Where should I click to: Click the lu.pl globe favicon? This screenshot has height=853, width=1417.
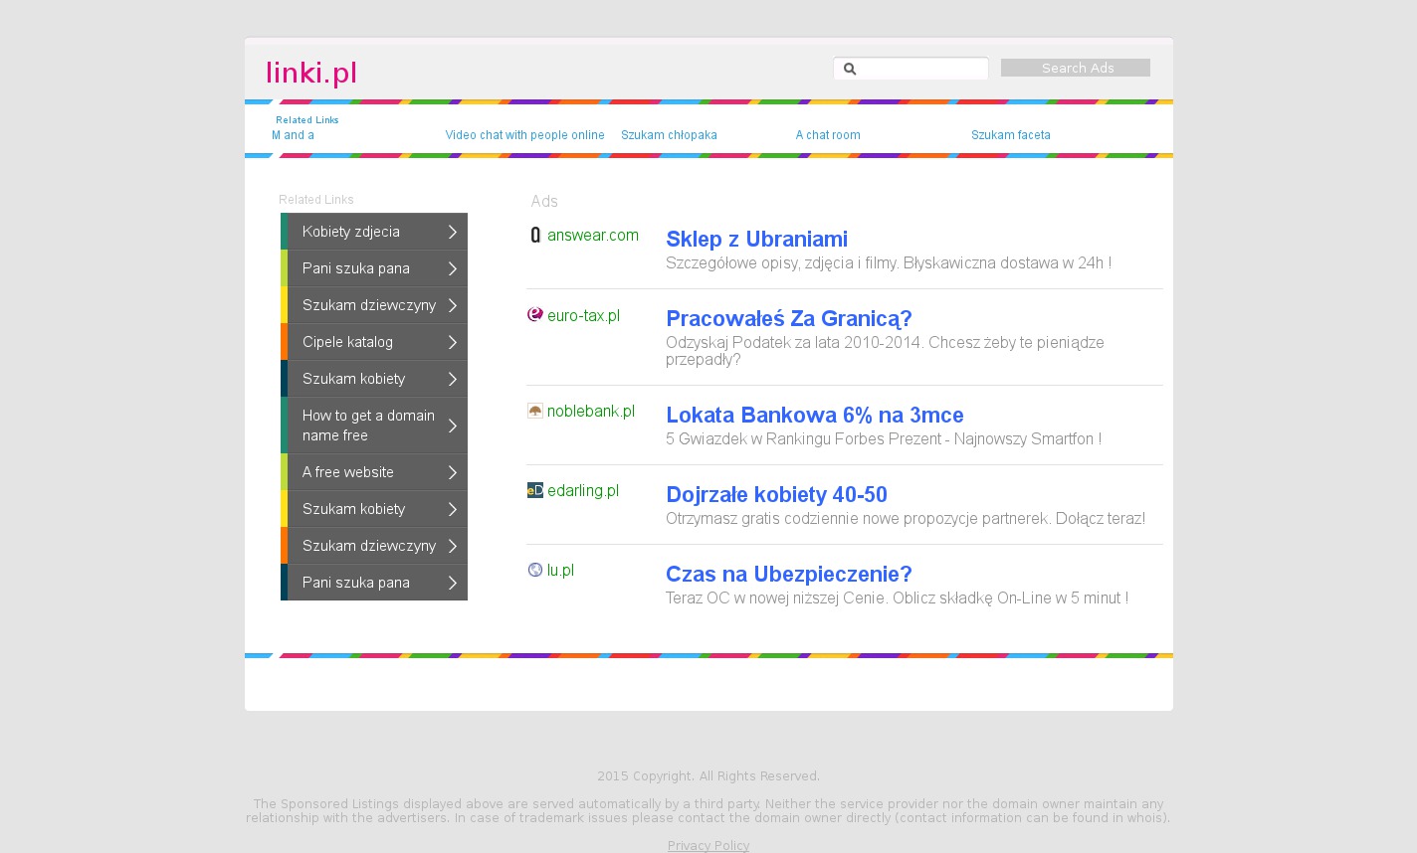[535, 570]
